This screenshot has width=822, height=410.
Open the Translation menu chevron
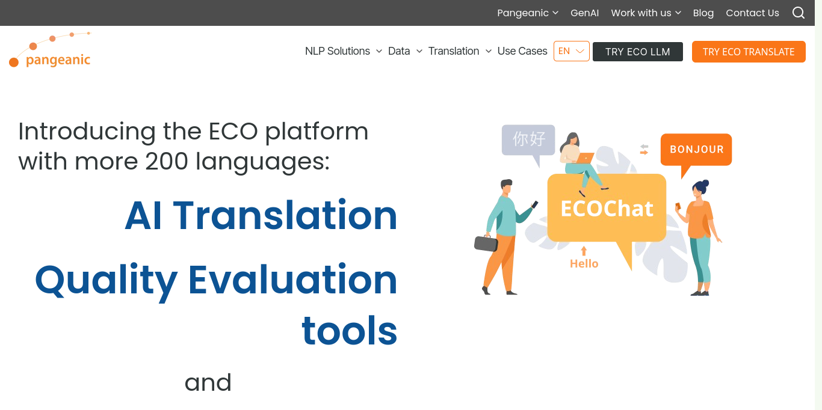(489, 51)
